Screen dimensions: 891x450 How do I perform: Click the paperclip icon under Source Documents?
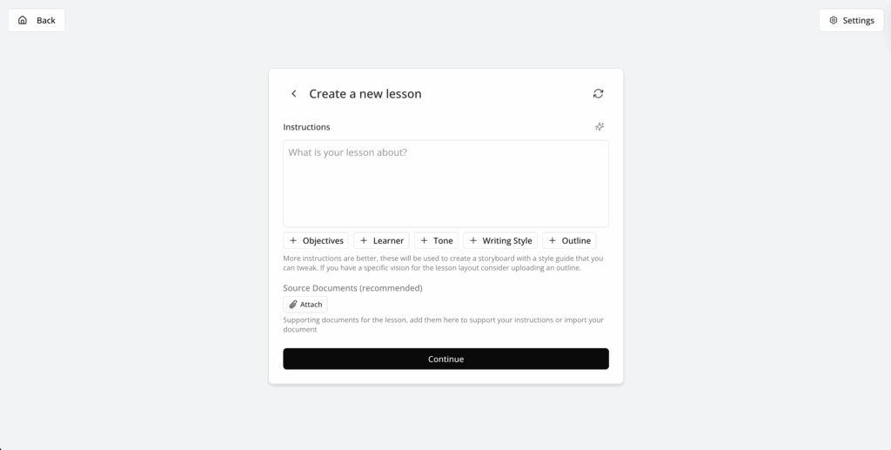click(x=292, y=305)
